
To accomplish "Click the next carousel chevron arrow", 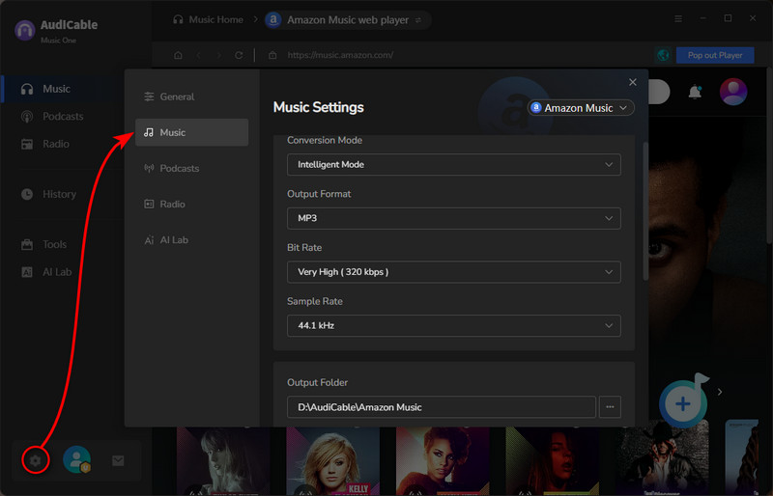I will point(720,392).
